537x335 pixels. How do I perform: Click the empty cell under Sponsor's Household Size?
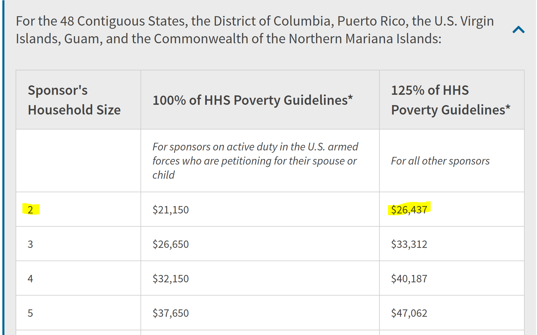click(x=78, y=161)
